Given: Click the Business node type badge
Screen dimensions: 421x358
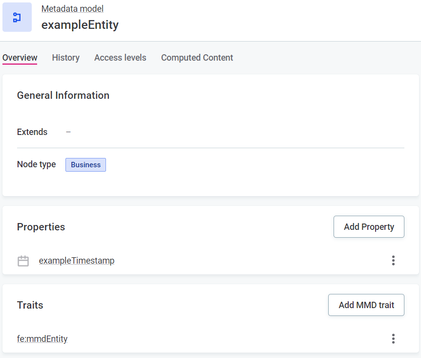Looking at the screenshot, I should [x=85, y=165].
